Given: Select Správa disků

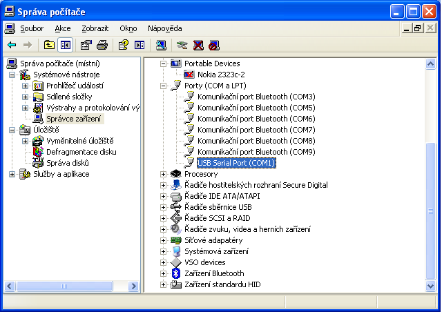Looking at the screenshot, I should pos(68,163).
